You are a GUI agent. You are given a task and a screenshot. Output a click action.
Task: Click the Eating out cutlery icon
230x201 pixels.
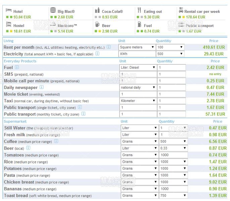(139, 10)
